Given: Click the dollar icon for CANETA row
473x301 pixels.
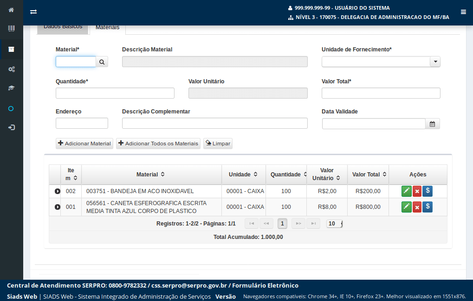Looking at the screenshot, I should pos(428,207).
